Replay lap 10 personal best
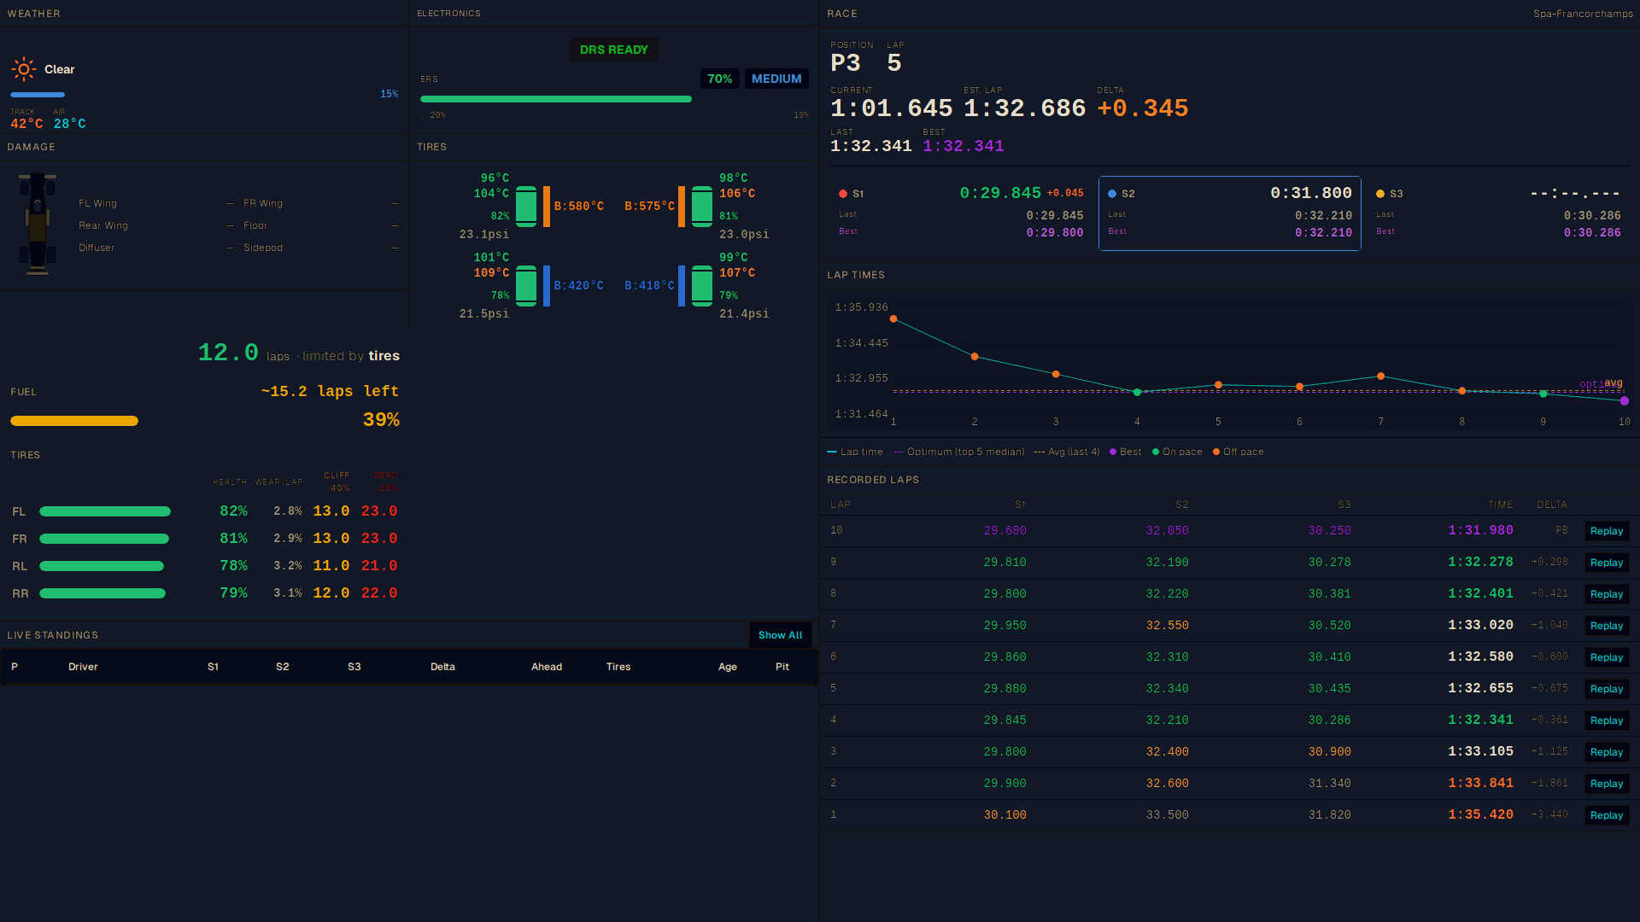Viewport: 1640px width, 922px height. pyautogui.click(x=1607, y=531)
